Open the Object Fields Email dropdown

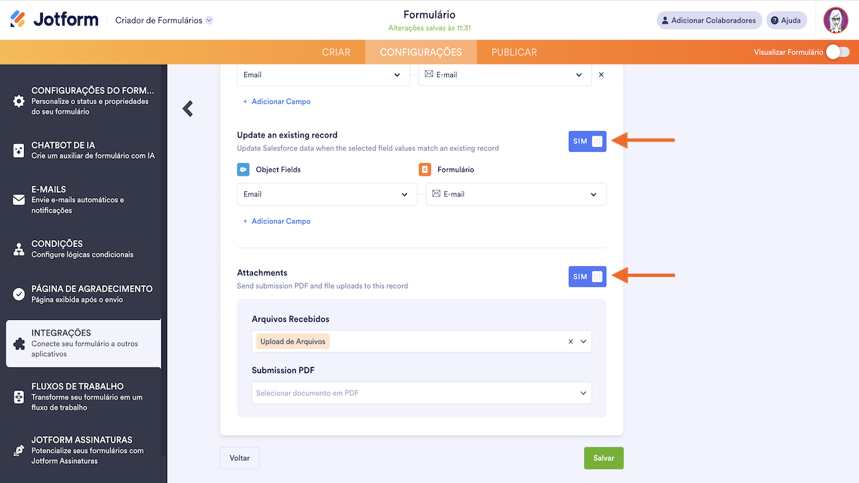[x=327, y=194]
